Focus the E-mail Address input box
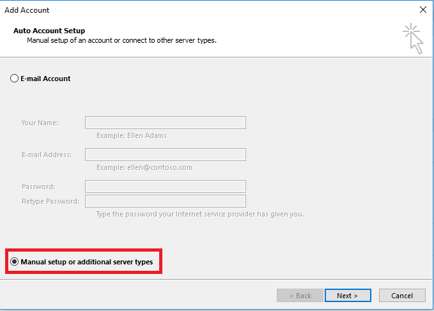Image resolution: width=434 pixels, height=311 pixels. point(166,155)
